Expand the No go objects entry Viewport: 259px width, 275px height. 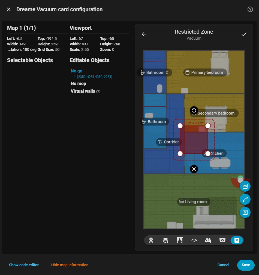pyautogui.click(x=76, y=71)
